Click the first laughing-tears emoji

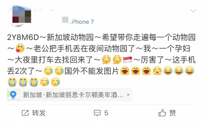168,71
